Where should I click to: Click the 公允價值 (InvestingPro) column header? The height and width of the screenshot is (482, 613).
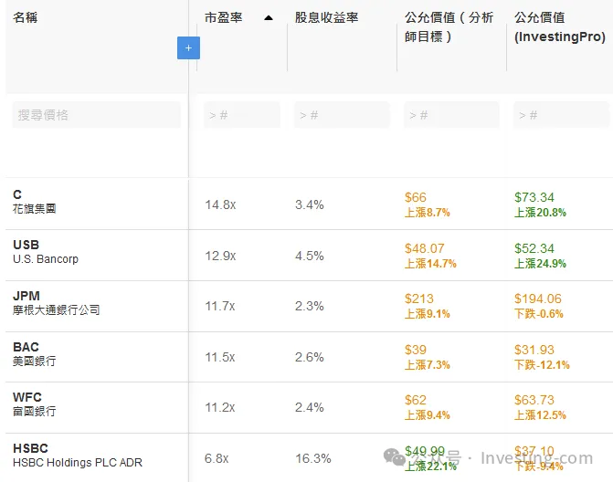pos(559,27)
